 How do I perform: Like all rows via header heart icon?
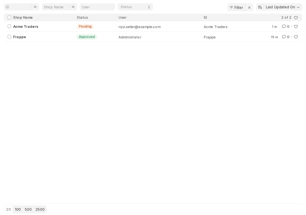tap(296, 18)
